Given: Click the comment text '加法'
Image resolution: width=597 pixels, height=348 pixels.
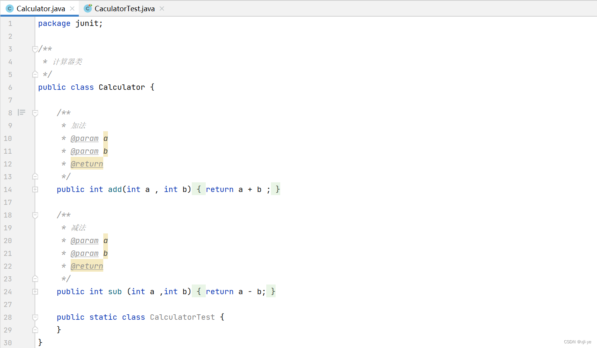Looking at the screenshot, I should pos(79,125).
